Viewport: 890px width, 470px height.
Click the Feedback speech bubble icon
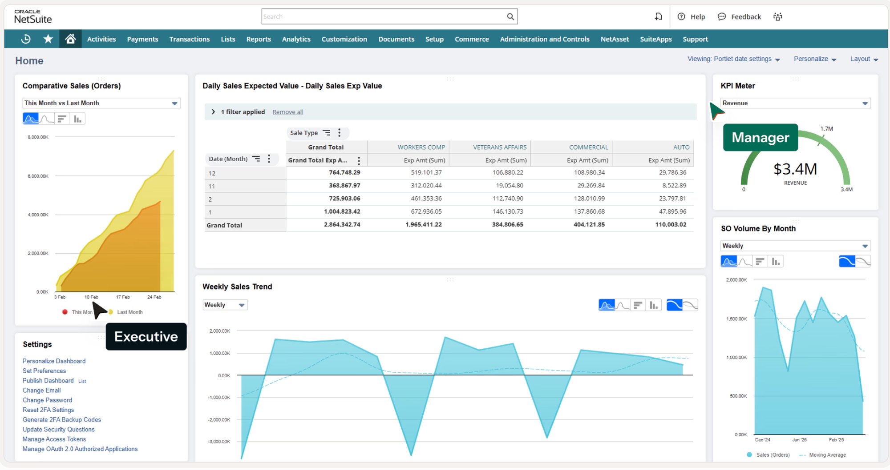(x=722, y=16)
